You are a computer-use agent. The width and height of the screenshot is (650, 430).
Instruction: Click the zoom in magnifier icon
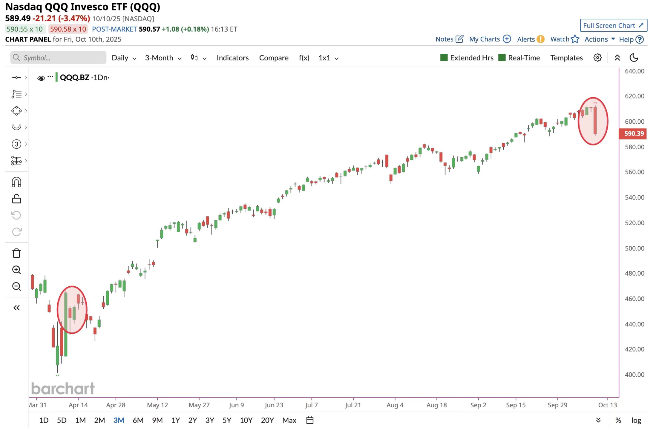tap(16, 270)
